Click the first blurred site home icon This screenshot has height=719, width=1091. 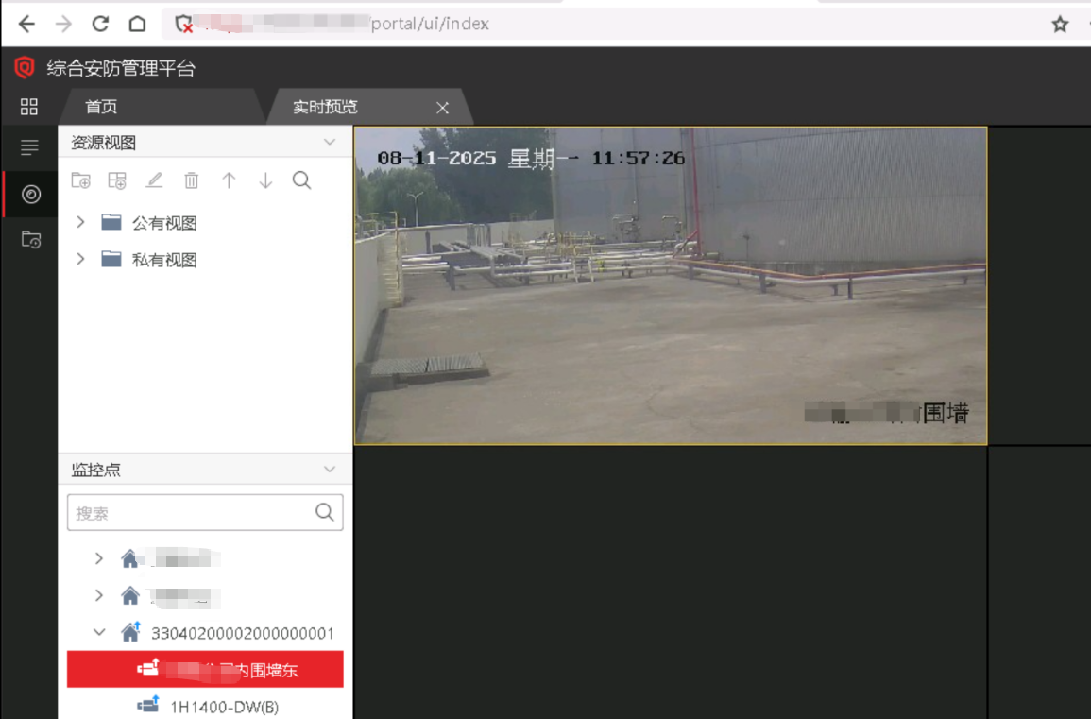pos(129,558)
